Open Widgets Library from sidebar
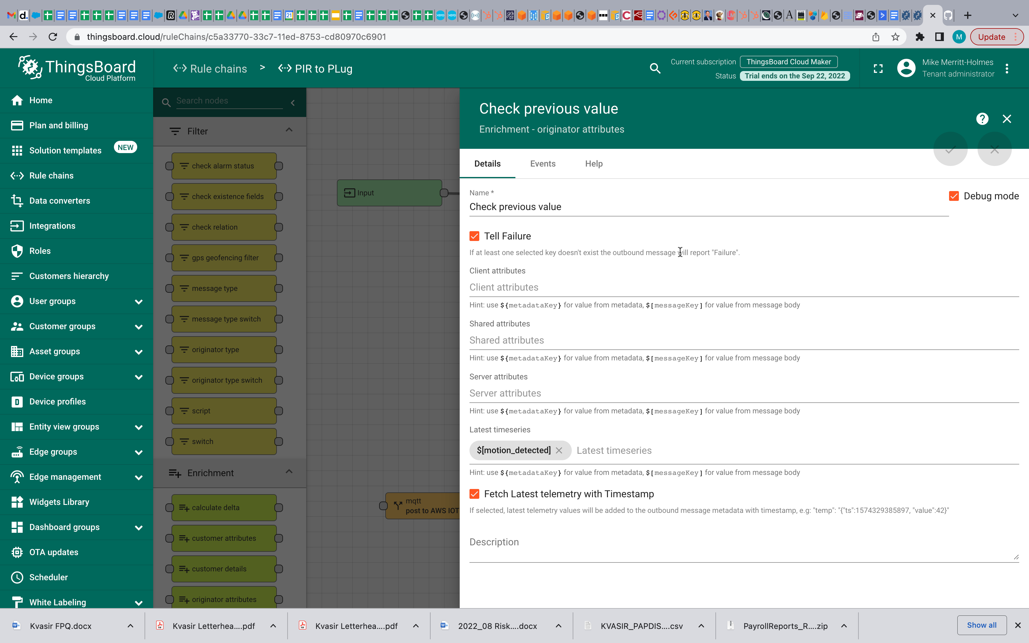Viewport: 1029px width, 643px height. pyautogui.click(x=59, y=502)
